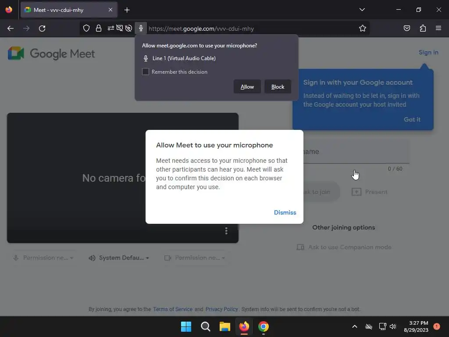
Task: Click the Firefox back arrow button
Action: pyautogui.click(x=11, y=29)
